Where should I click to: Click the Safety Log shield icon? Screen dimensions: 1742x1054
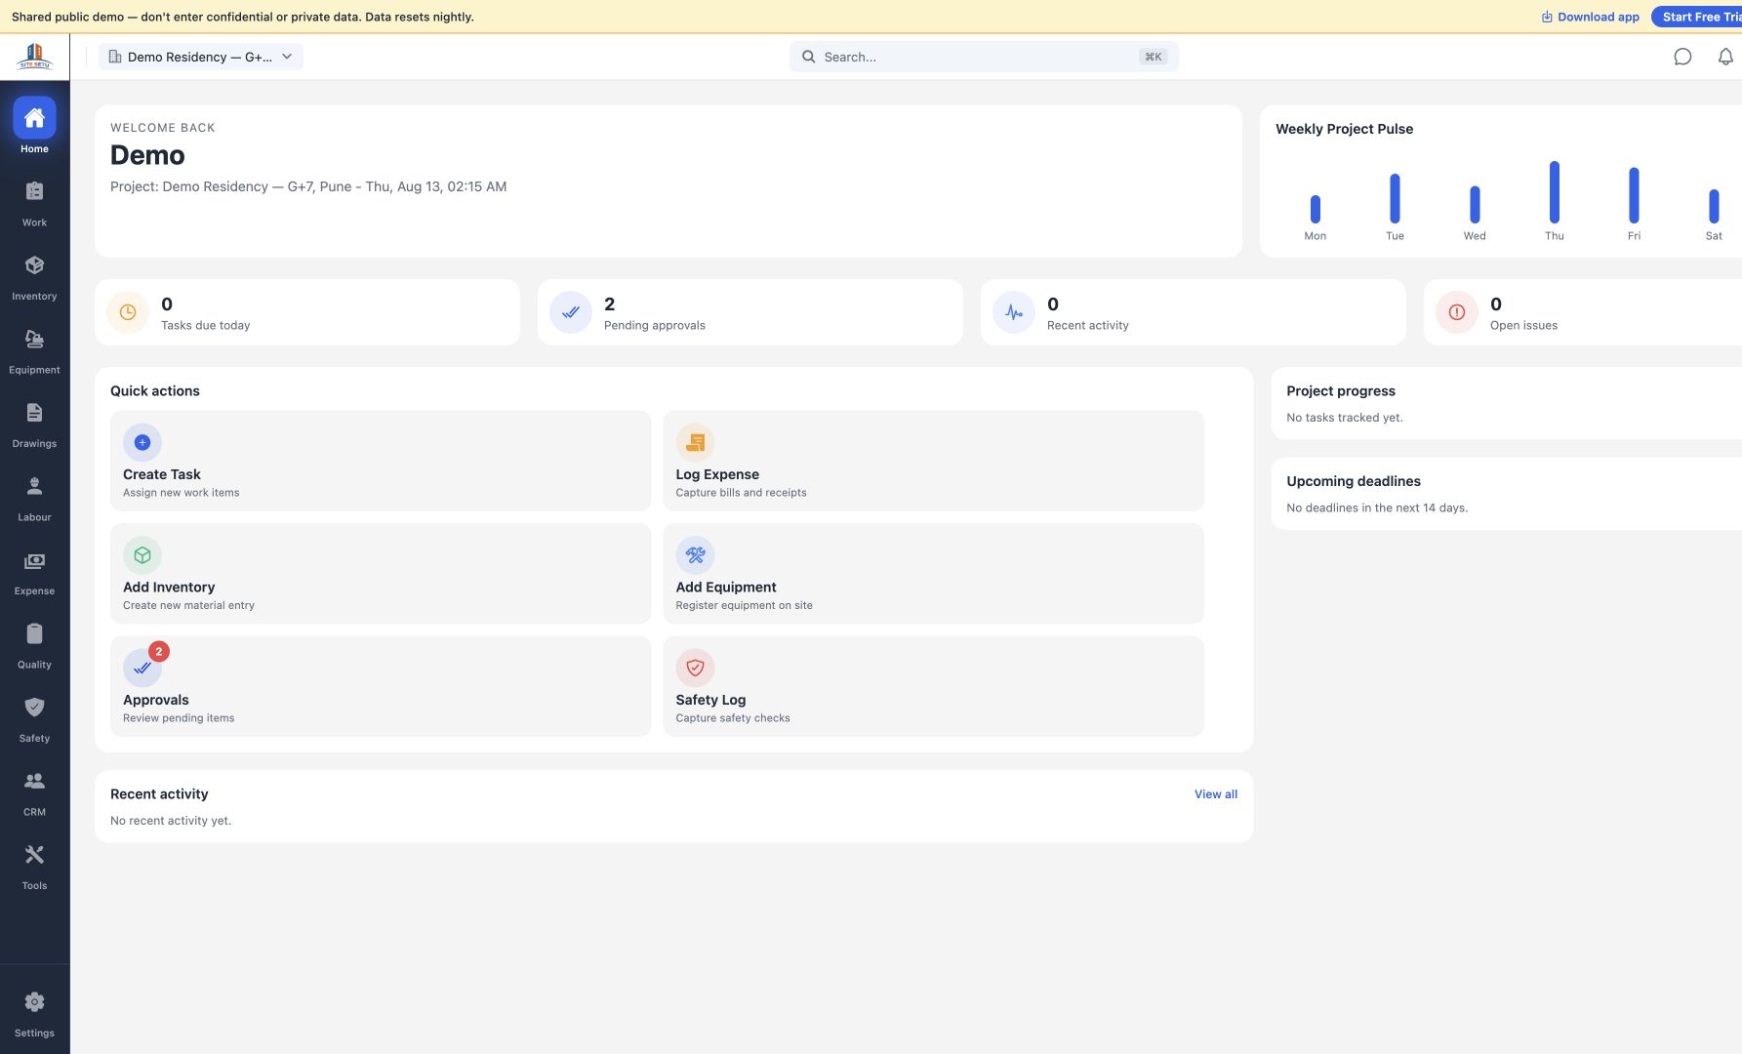coord(695,668)
